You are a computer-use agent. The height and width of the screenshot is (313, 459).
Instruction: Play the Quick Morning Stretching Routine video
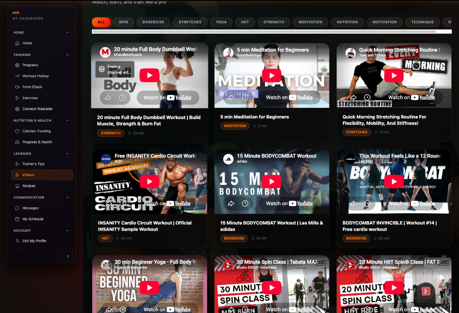pyautogui.click(x=394, y=76)
